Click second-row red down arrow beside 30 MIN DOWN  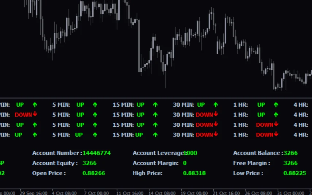click(x=216, y=114)
